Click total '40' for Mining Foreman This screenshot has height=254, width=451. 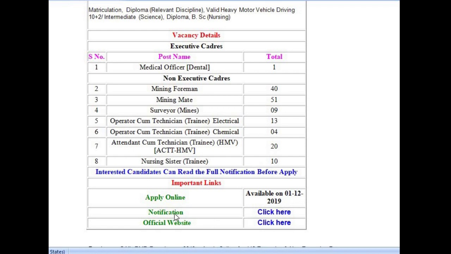click(x=274, y=89)
